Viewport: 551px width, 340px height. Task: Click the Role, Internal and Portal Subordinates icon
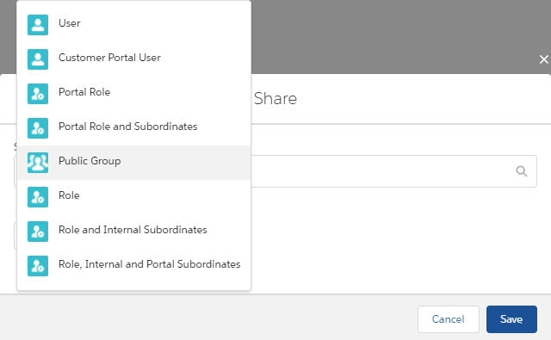[38, 266]
